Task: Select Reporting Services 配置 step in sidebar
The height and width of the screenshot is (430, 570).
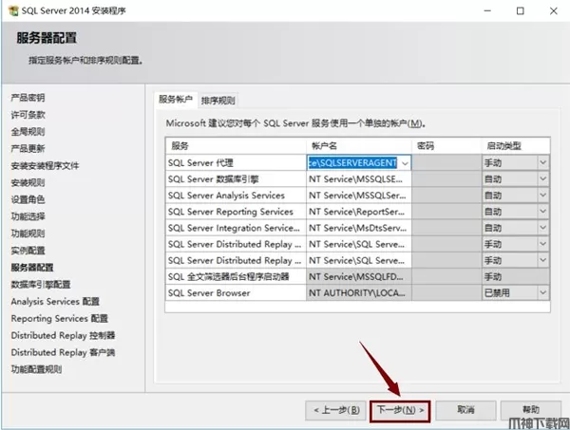Action: pos(60,319)
